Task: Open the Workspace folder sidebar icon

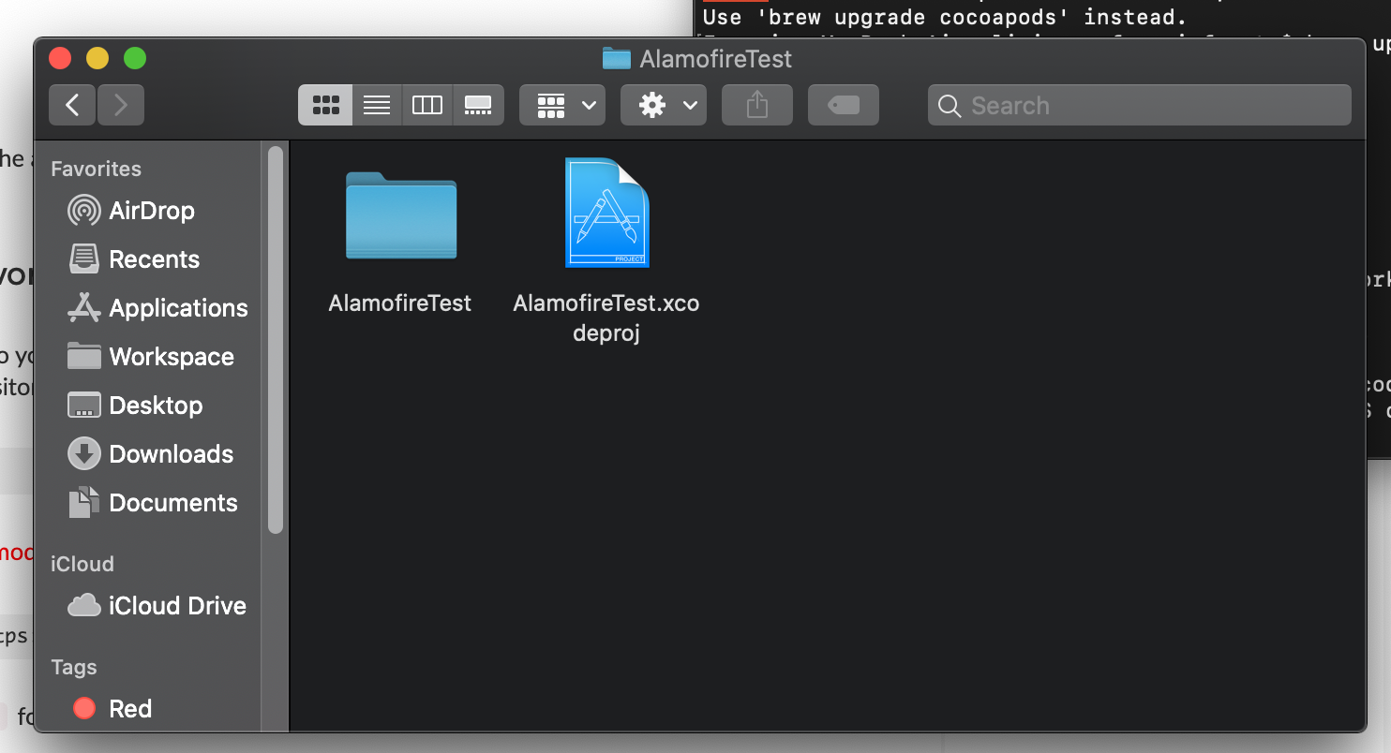Action: tap(84, 356)
